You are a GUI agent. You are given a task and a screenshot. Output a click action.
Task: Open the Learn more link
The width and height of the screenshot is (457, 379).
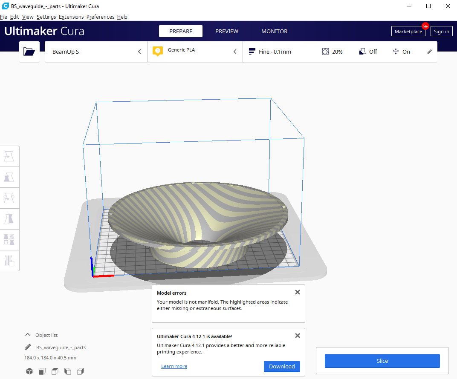pos(174,366)
